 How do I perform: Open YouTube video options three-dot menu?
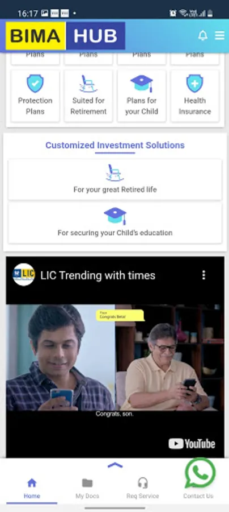(203, 275)
